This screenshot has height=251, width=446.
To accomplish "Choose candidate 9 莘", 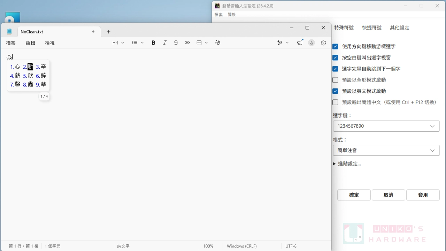I will (41, 84).
